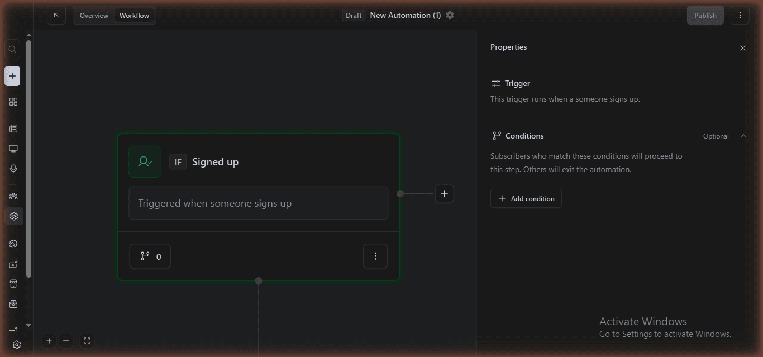
Task: Zoom in on the workflow canvas
Action: click(x=49, y=341)
